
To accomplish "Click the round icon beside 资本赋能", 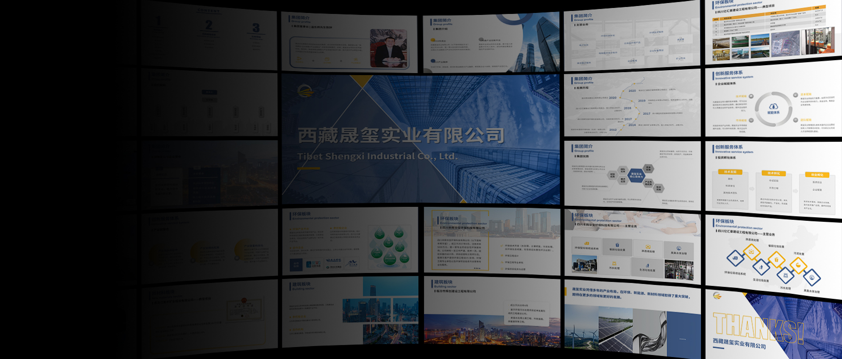I will (796, 94).
